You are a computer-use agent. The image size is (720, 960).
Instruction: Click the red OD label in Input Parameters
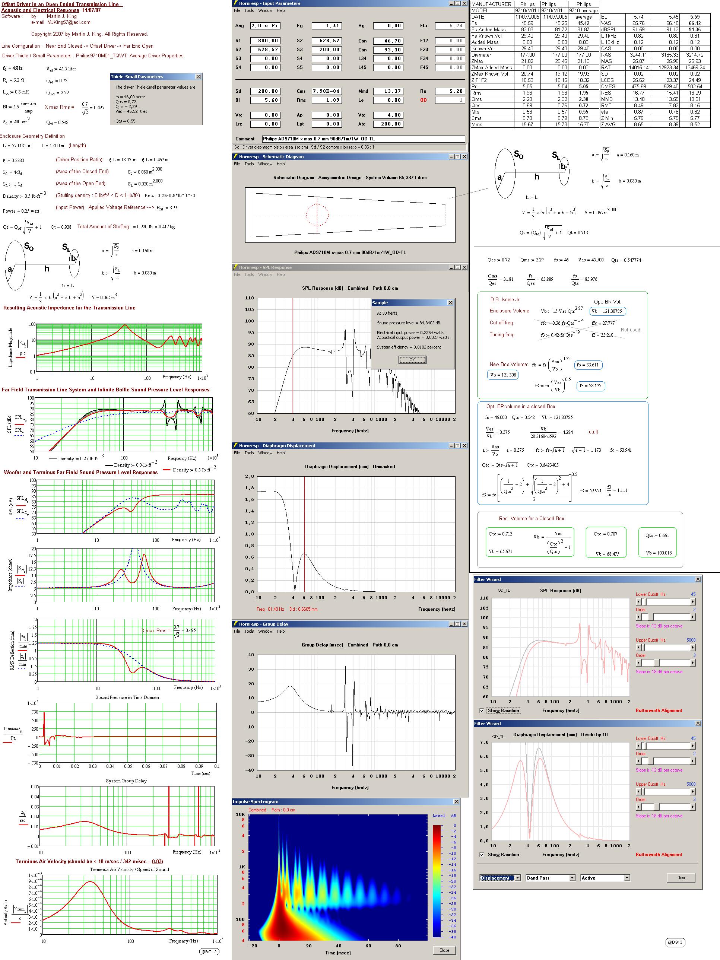point(423,100)
